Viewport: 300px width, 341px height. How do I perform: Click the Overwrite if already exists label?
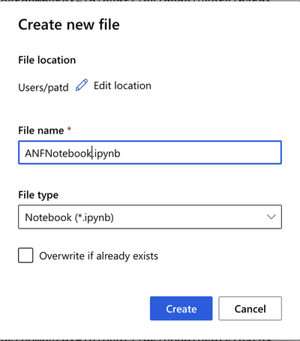(x=99, y=256)
